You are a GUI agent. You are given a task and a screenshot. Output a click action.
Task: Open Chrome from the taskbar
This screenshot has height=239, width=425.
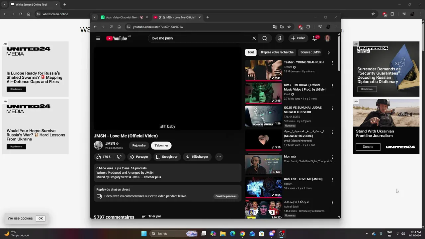[x=242, y=234]
